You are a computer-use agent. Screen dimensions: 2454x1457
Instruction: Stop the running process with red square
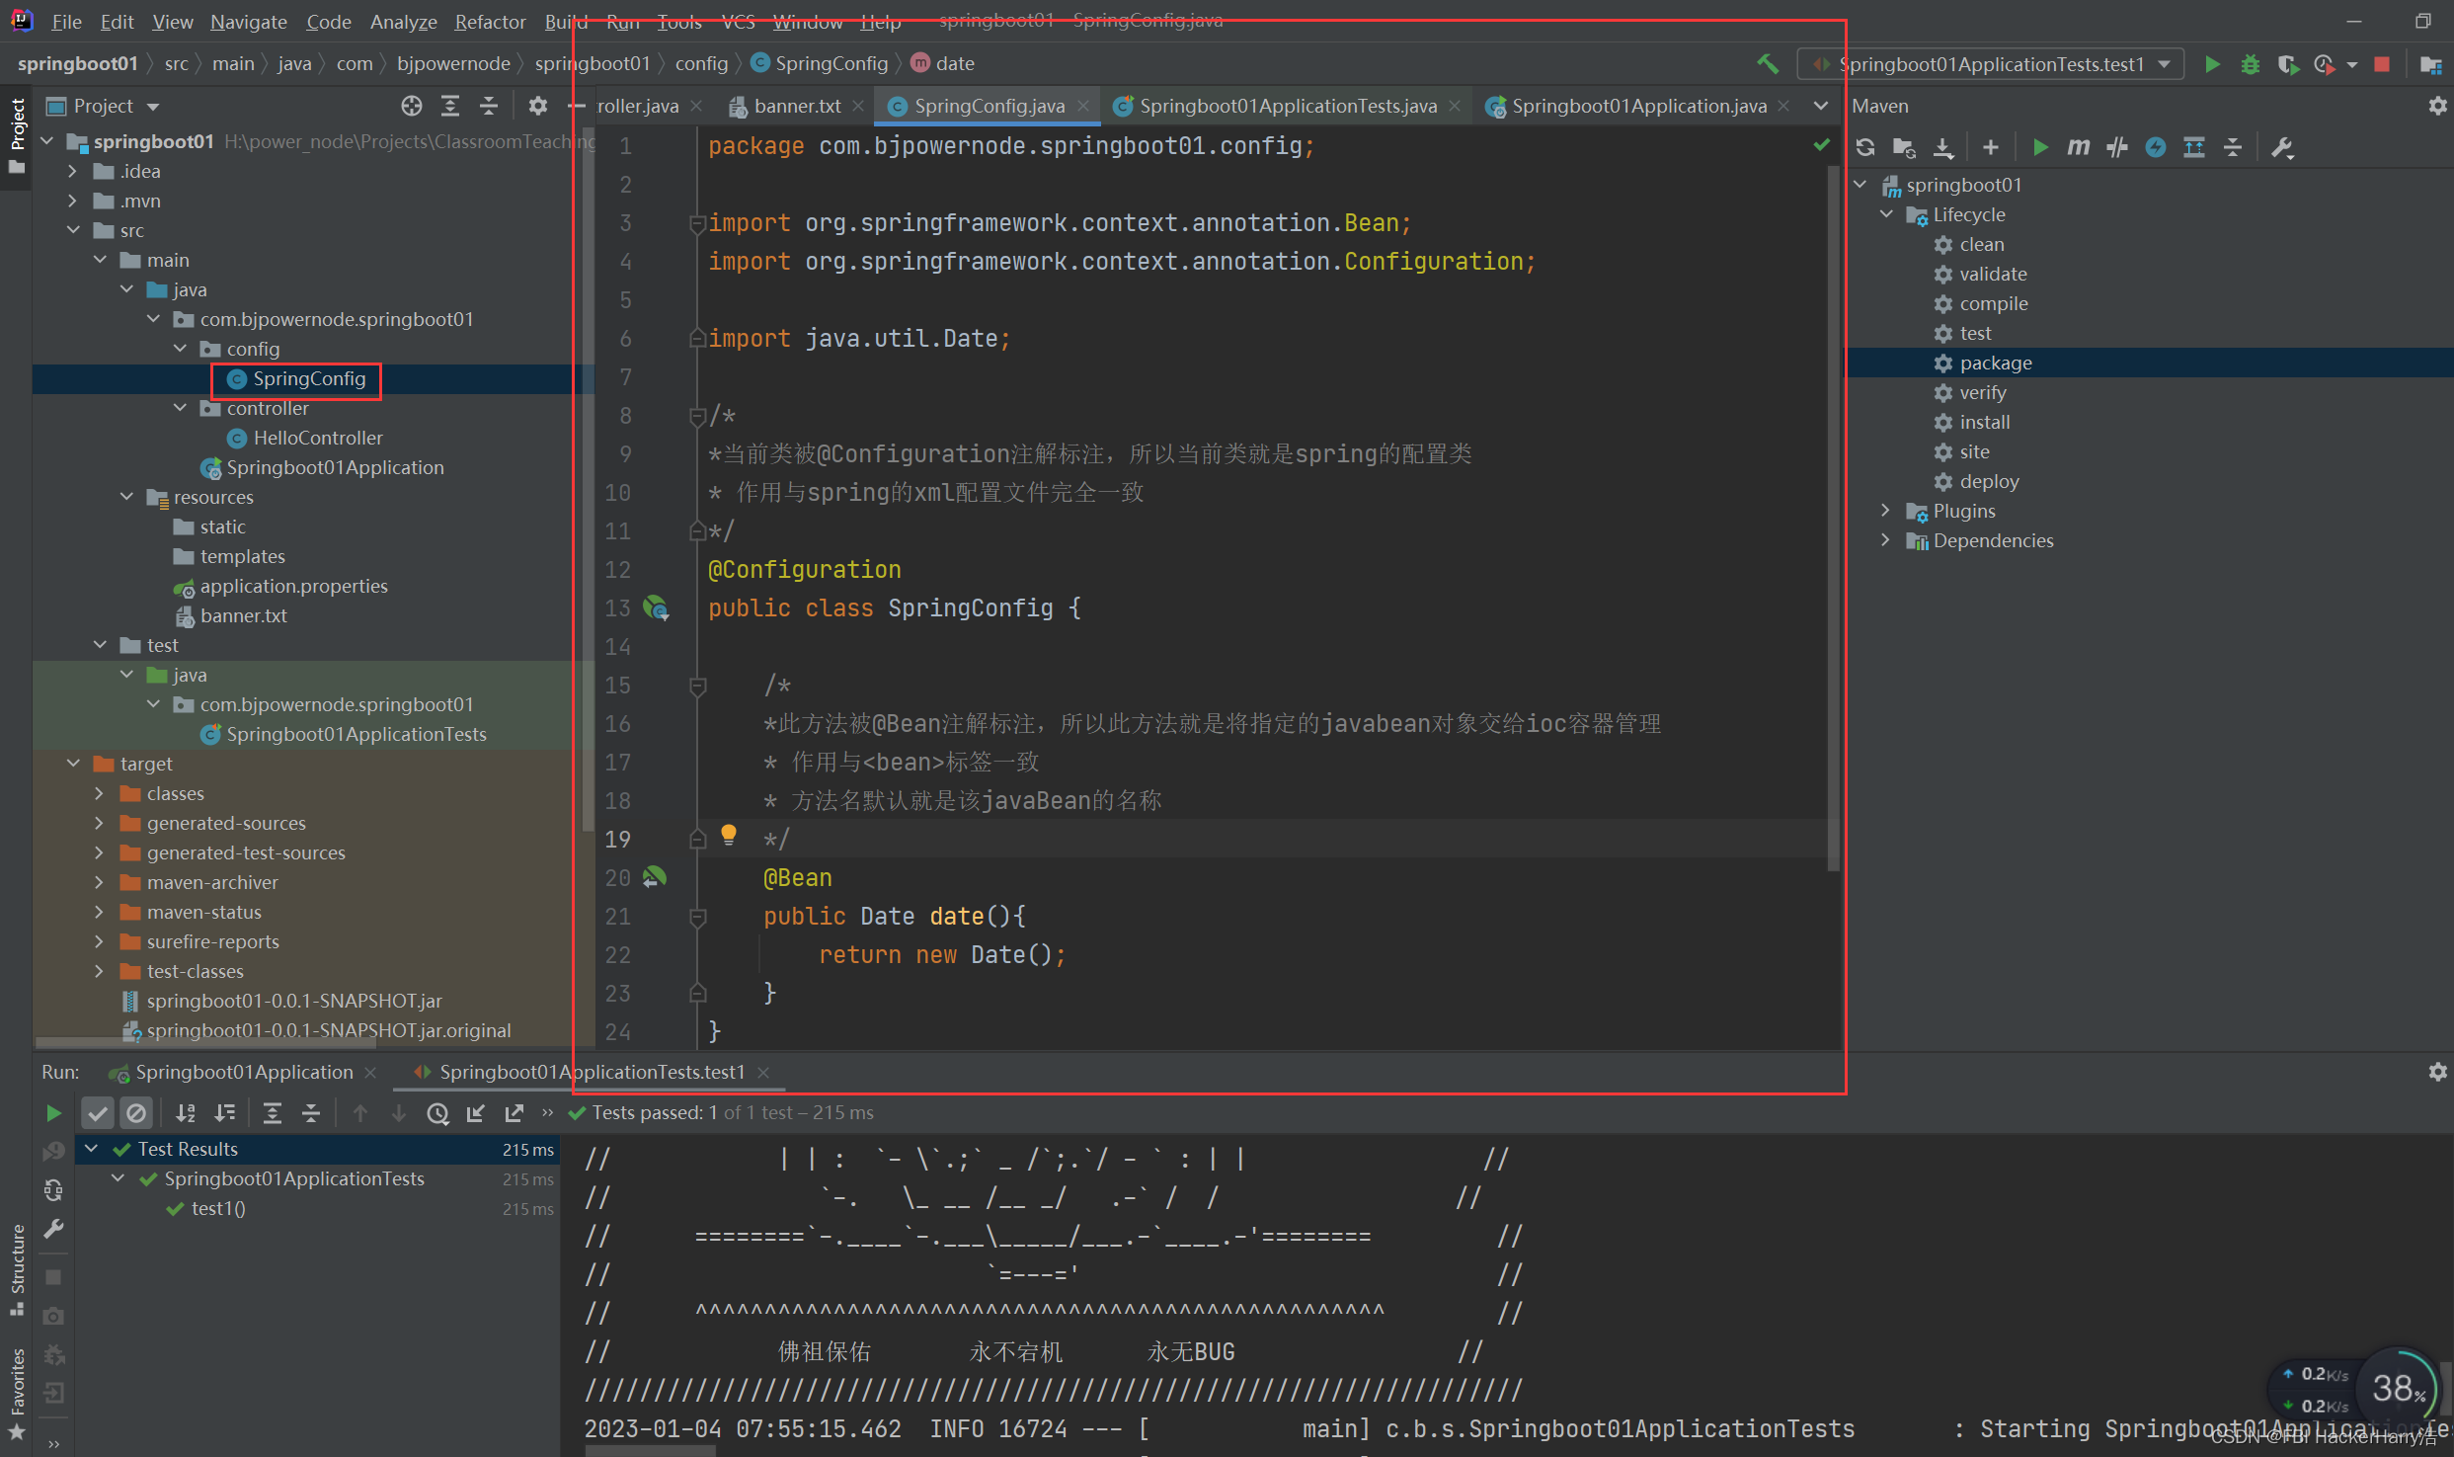pos(2382,64)
